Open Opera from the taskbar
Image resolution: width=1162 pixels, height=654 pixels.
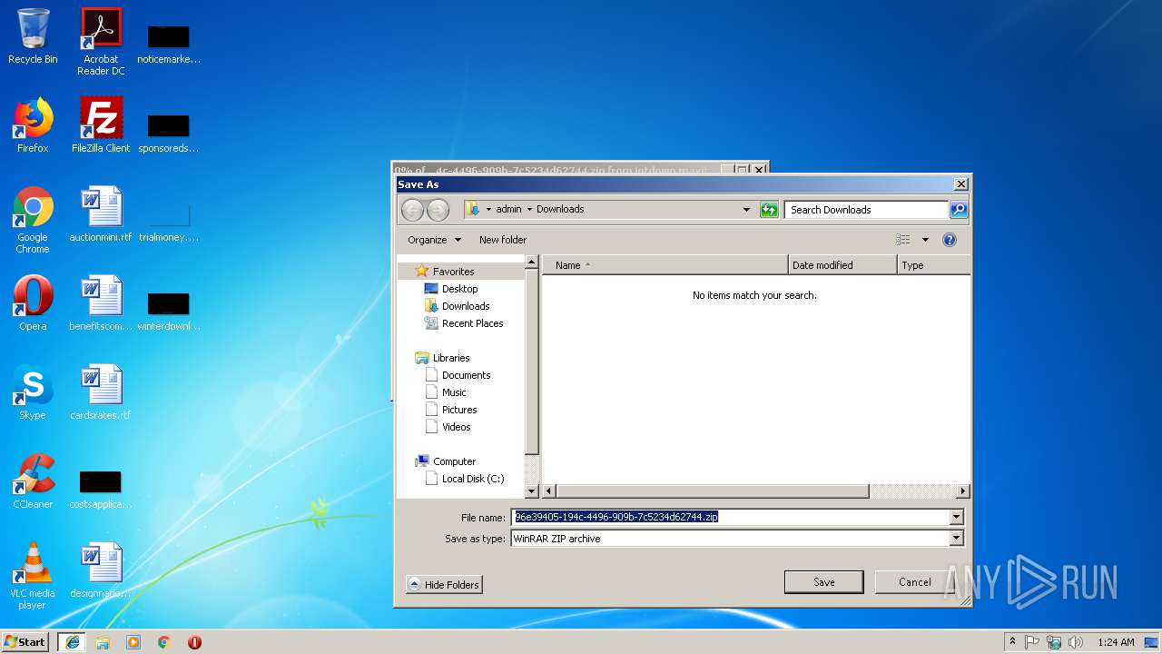(x=194, y=642)
